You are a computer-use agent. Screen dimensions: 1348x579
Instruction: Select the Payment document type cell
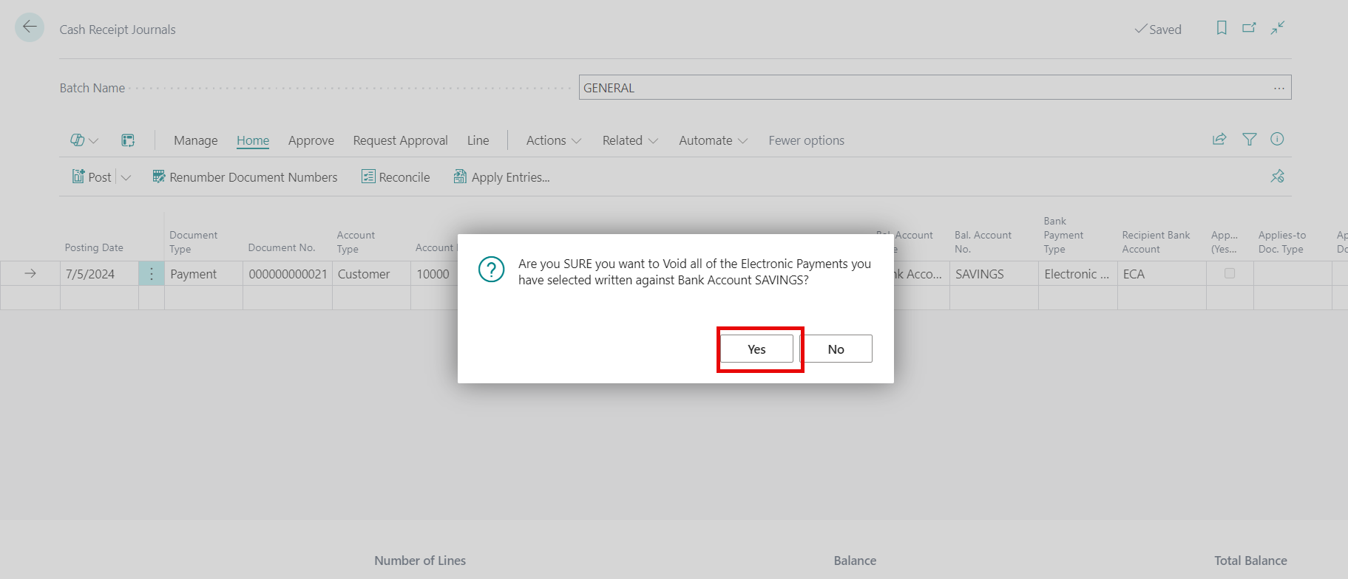point(203,273)
